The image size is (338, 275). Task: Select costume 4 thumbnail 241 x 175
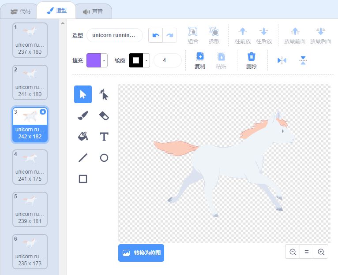pos(30,167)
